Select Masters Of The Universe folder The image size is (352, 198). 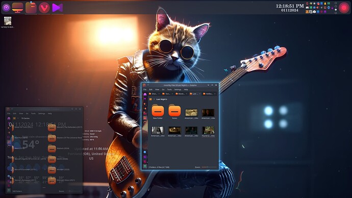click(65, 138)
